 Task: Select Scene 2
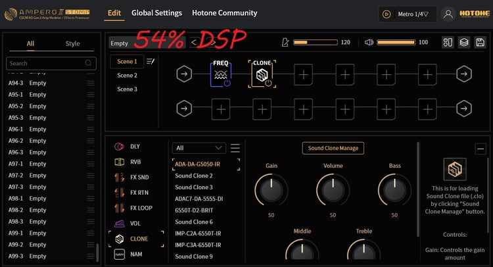coord(127,75)
